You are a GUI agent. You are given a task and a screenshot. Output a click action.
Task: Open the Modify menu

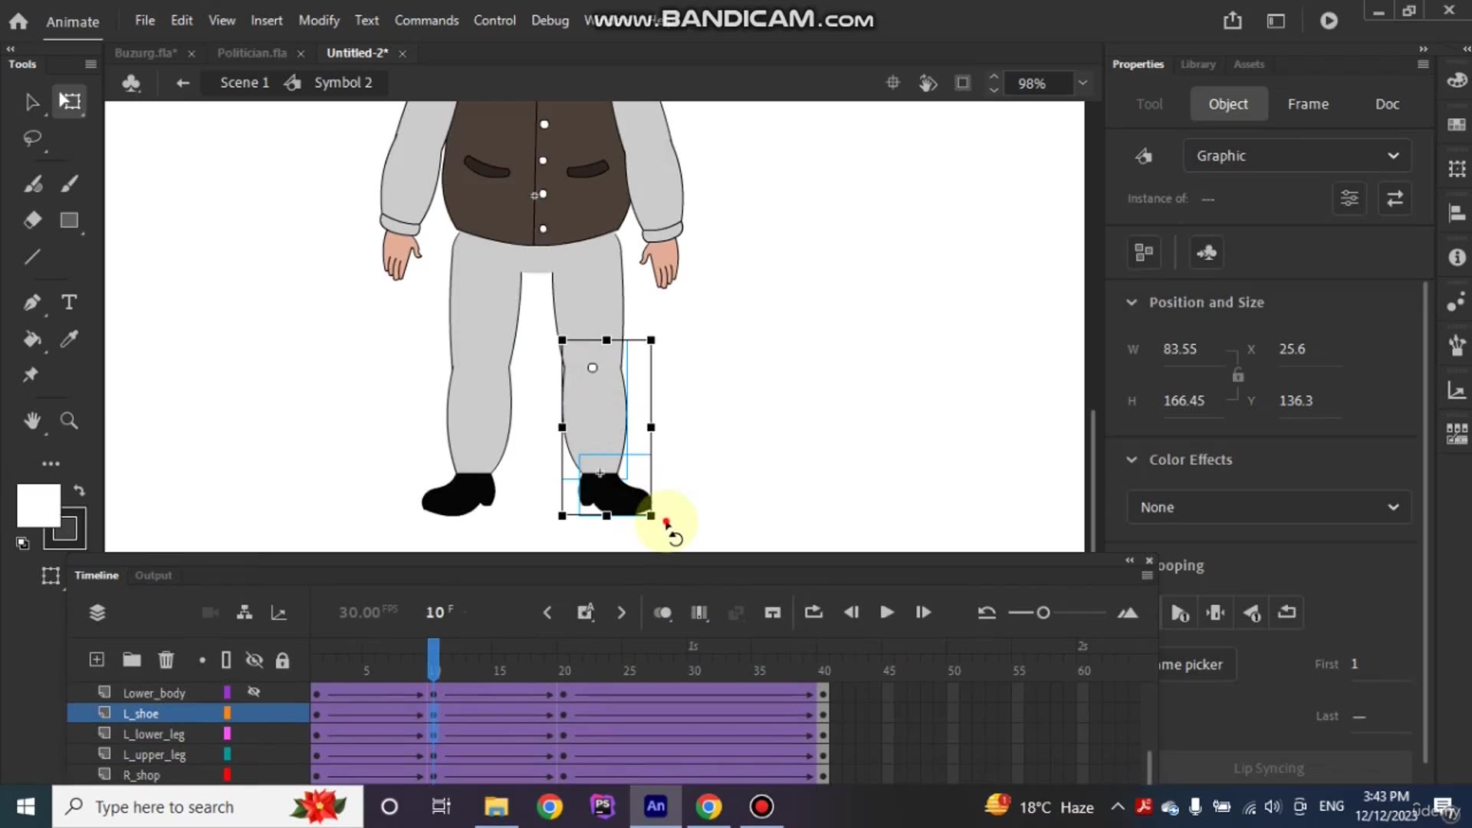pyautogui.click(x=318, y=20)
